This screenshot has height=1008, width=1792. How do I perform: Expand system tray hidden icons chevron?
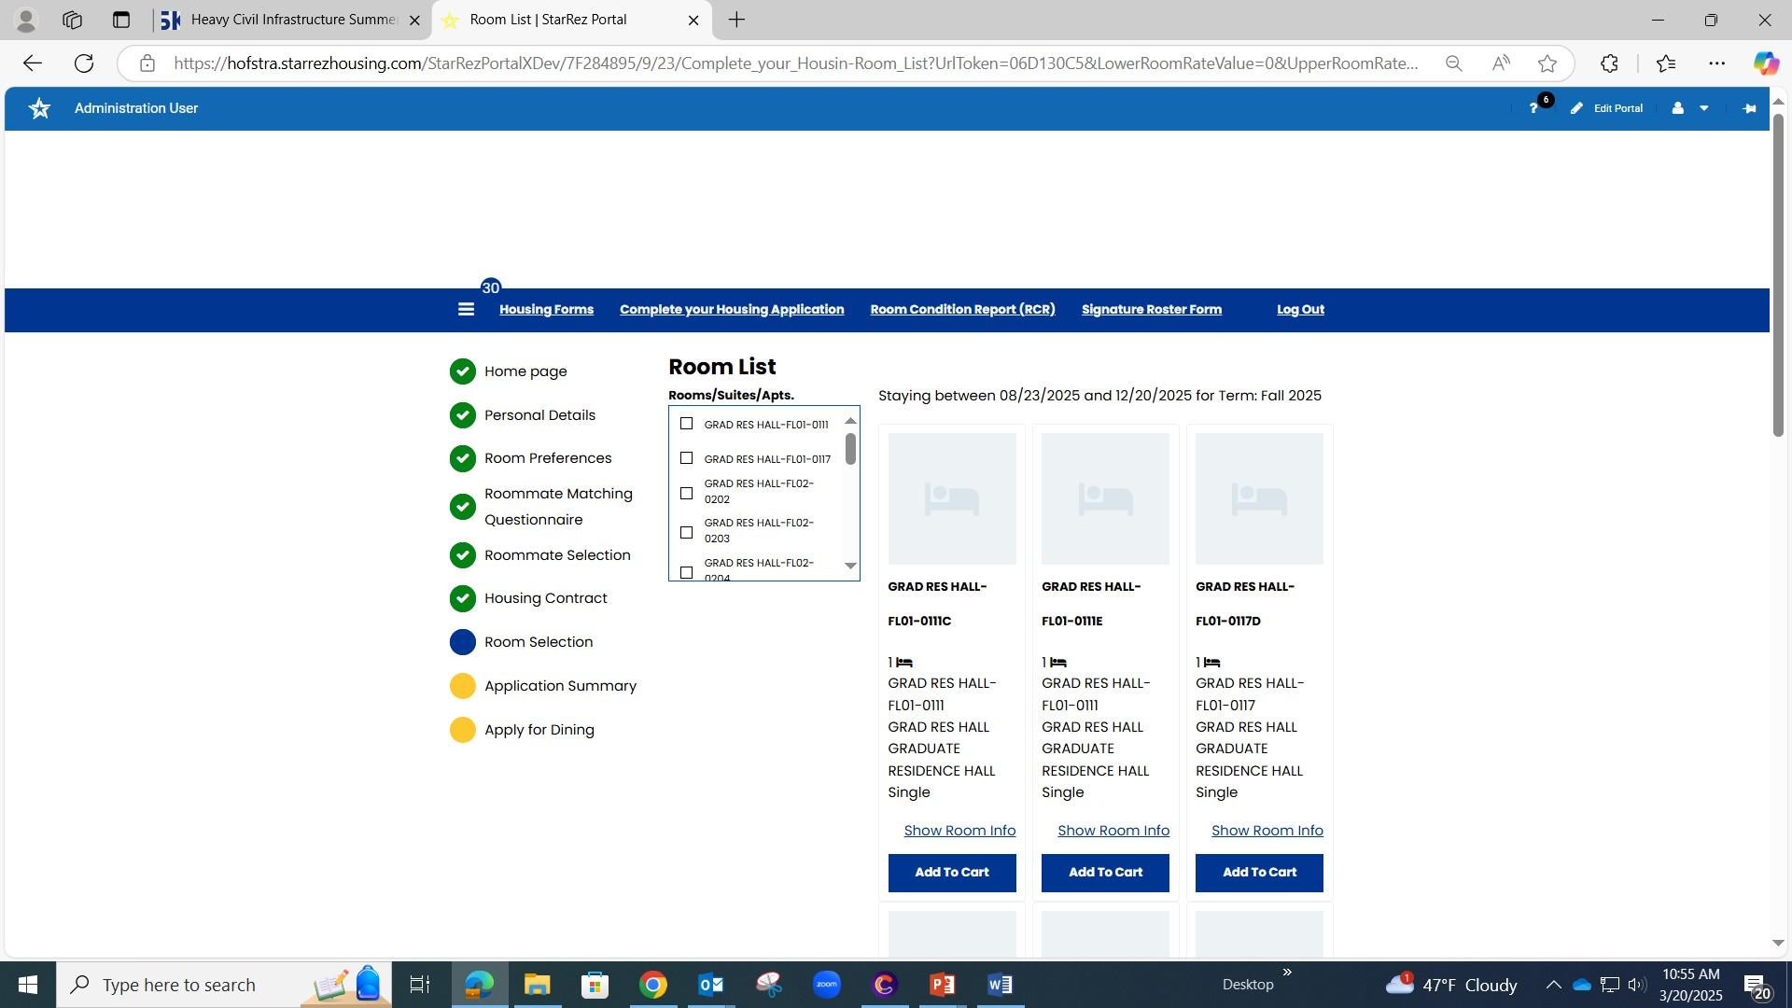pos(1553,985)
